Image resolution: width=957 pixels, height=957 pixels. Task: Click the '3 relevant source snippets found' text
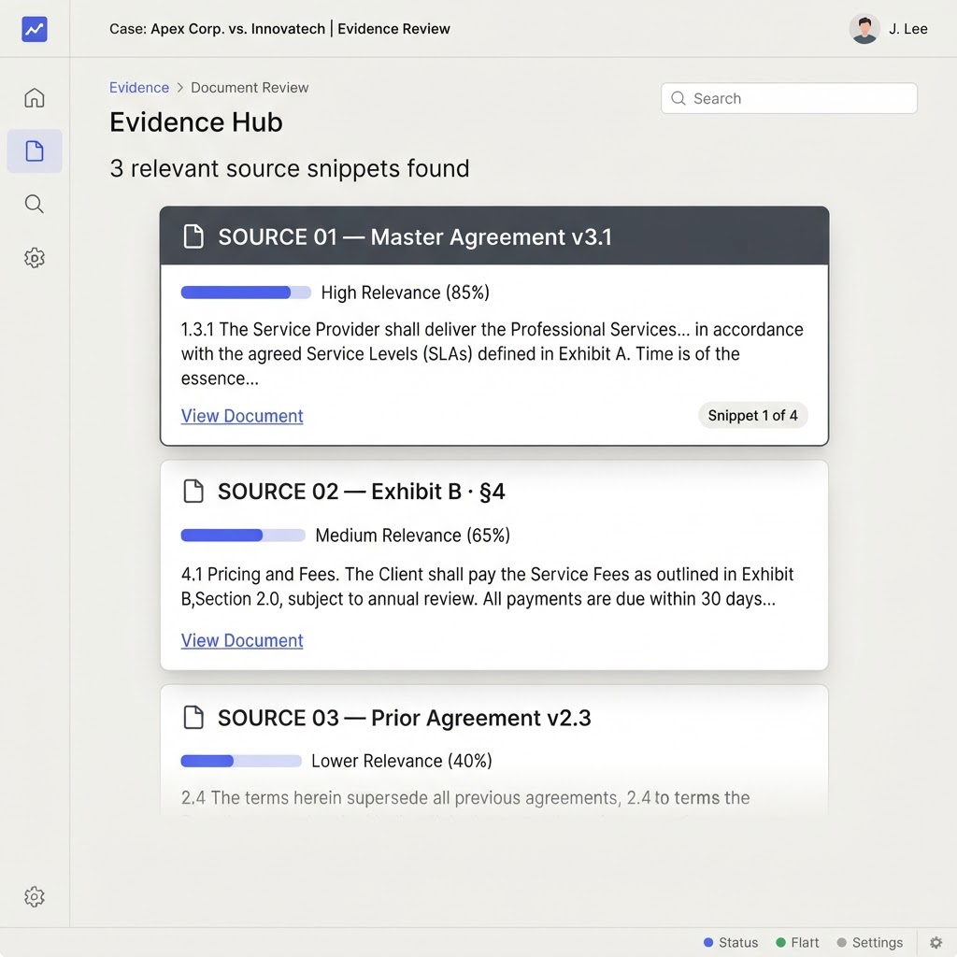(x=290, y=168)
